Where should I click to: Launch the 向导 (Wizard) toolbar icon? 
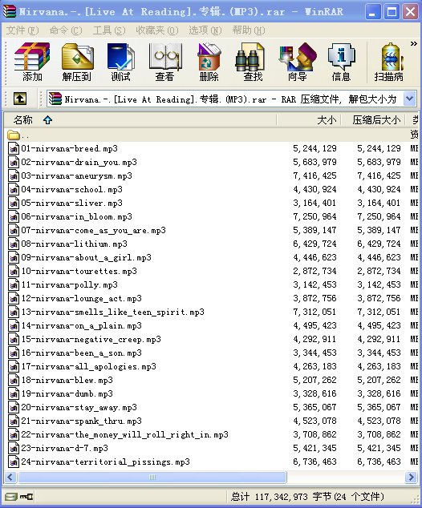[x=297, y=62]
